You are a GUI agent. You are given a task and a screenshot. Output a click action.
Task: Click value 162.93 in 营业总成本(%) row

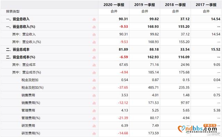click(x=153, y=57)
